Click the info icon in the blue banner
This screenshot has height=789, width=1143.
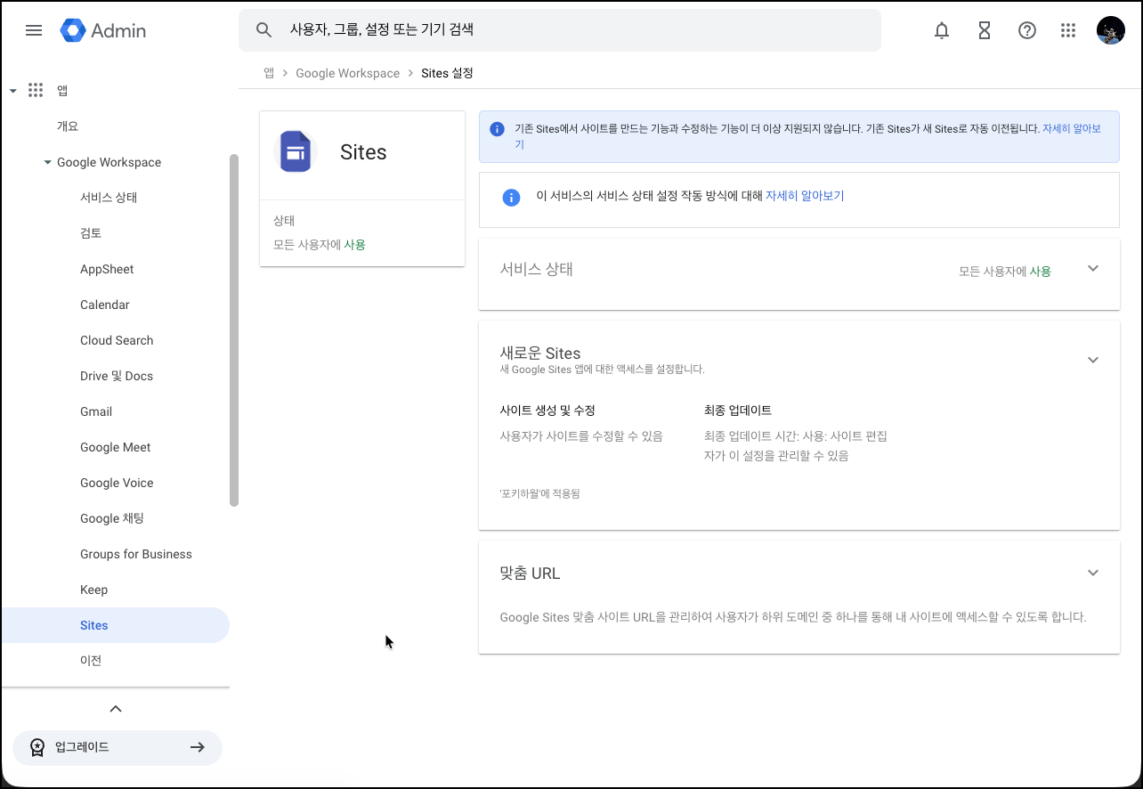498,129
